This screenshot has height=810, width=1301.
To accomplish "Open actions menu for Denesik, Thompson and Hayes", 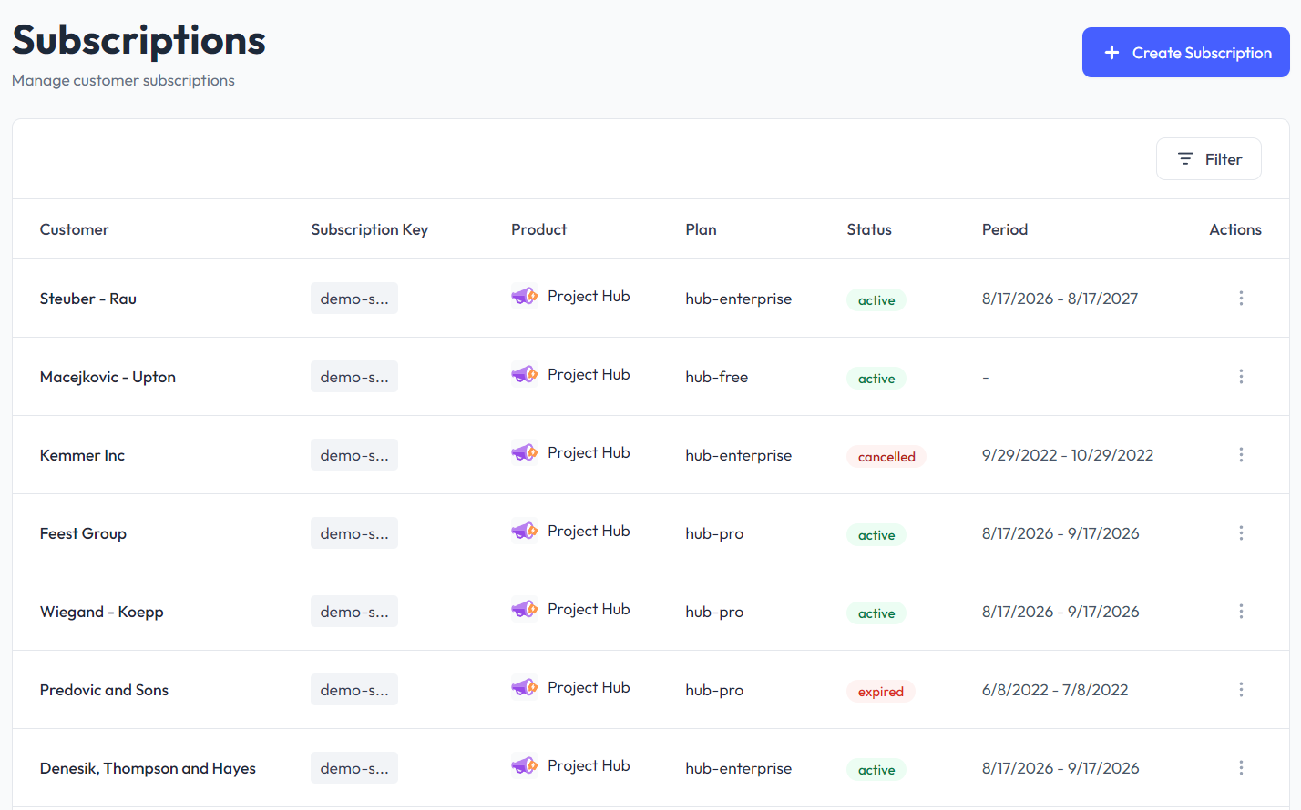I will click(1241, 768).
